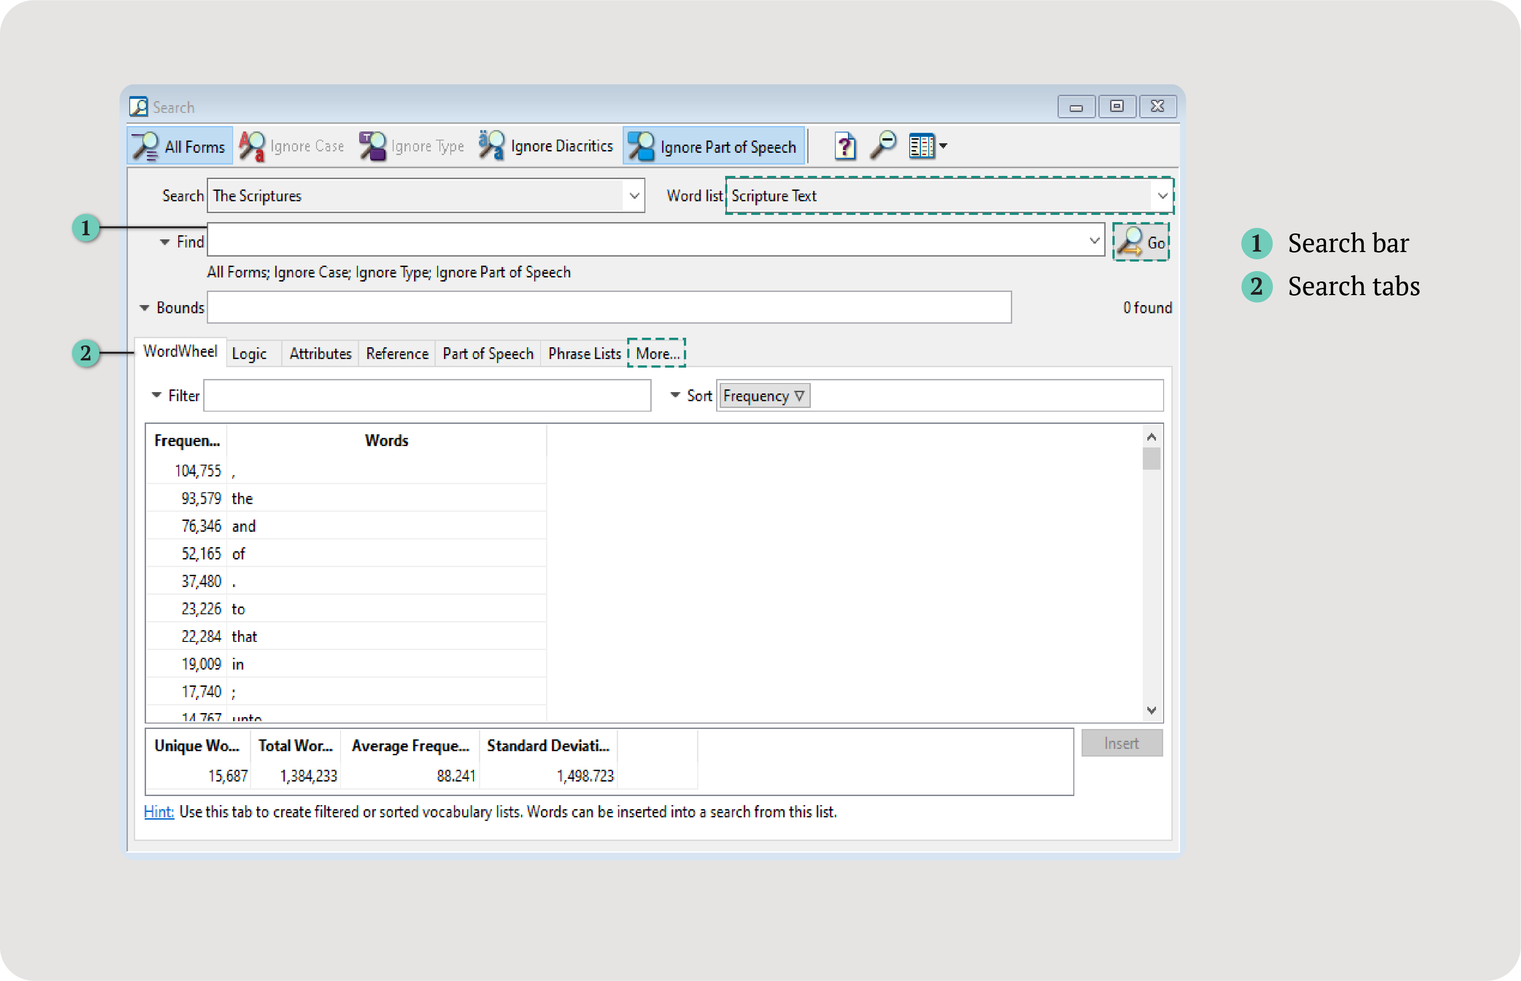The height and width of the screenshot is (981, 1521).
Task: Click the Ignore Diacritics toolbar icon
Action: point(491,146)
